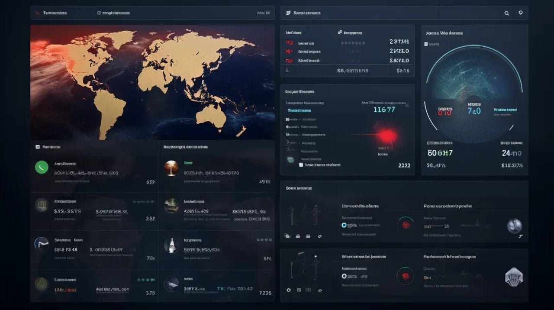
Task: Click the search magnifier icon in top bar
Action: [506, 13]
